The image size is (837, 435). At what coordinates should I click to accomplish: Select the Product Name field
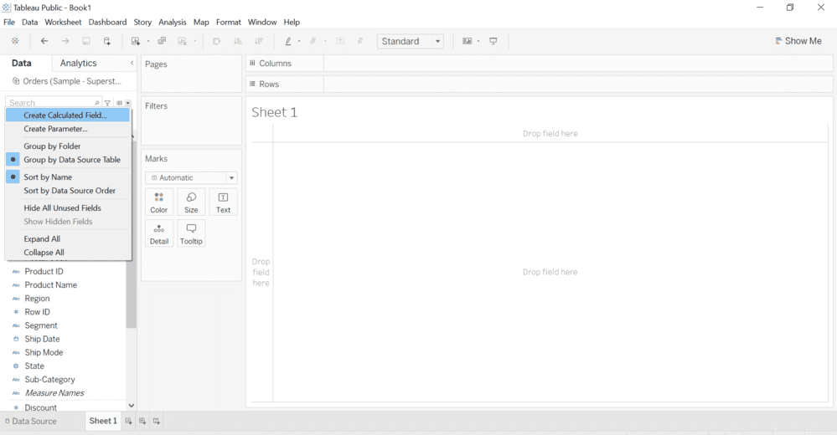(x=51, y=284)
